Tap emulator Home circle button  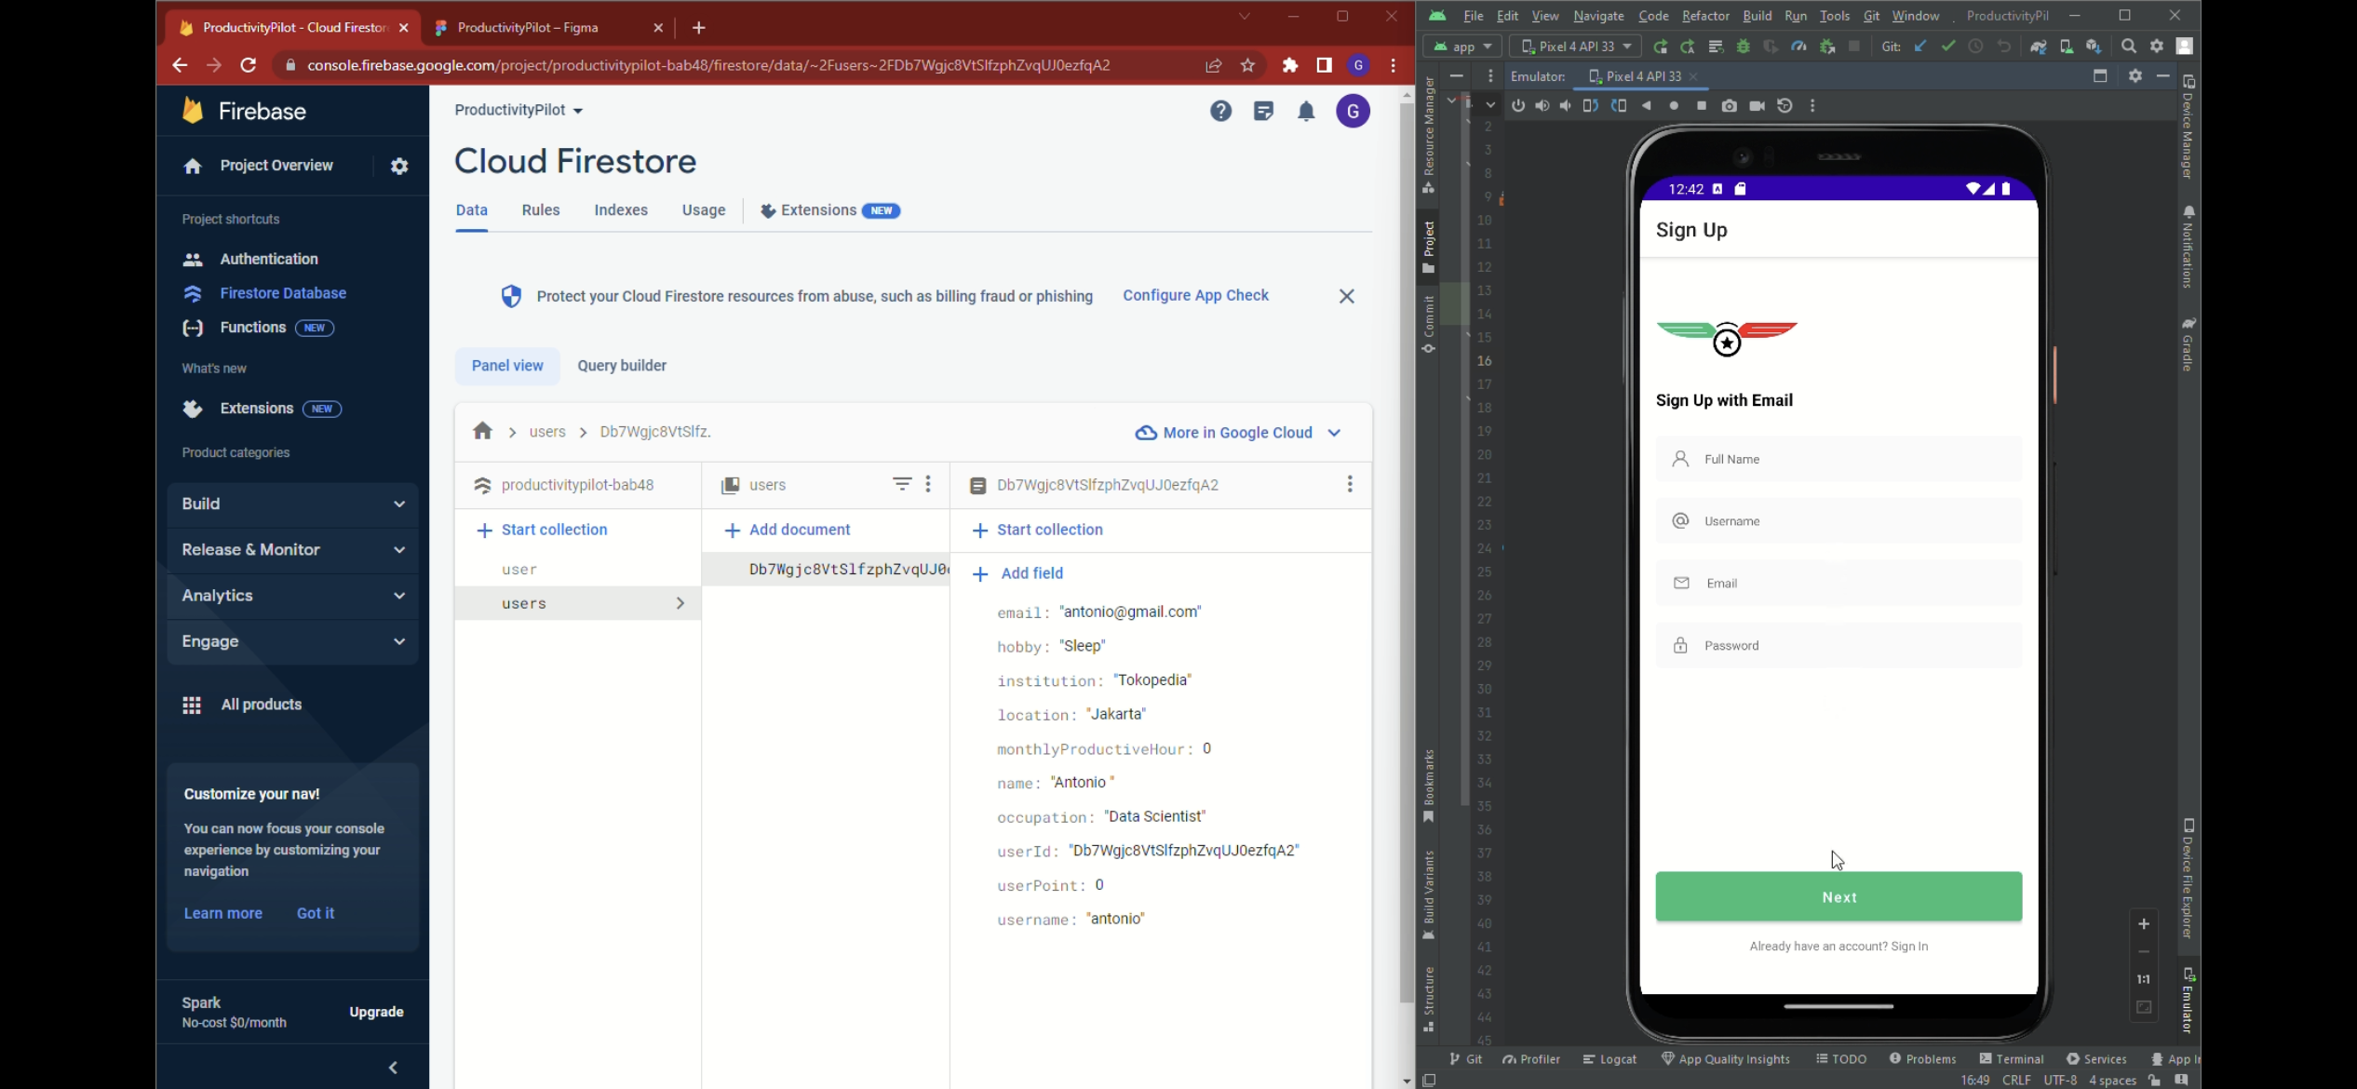(1674, 106)
